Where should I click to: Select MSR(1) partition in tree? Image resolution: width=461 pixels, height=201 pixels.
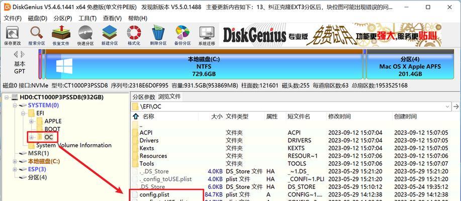[39, 153]
